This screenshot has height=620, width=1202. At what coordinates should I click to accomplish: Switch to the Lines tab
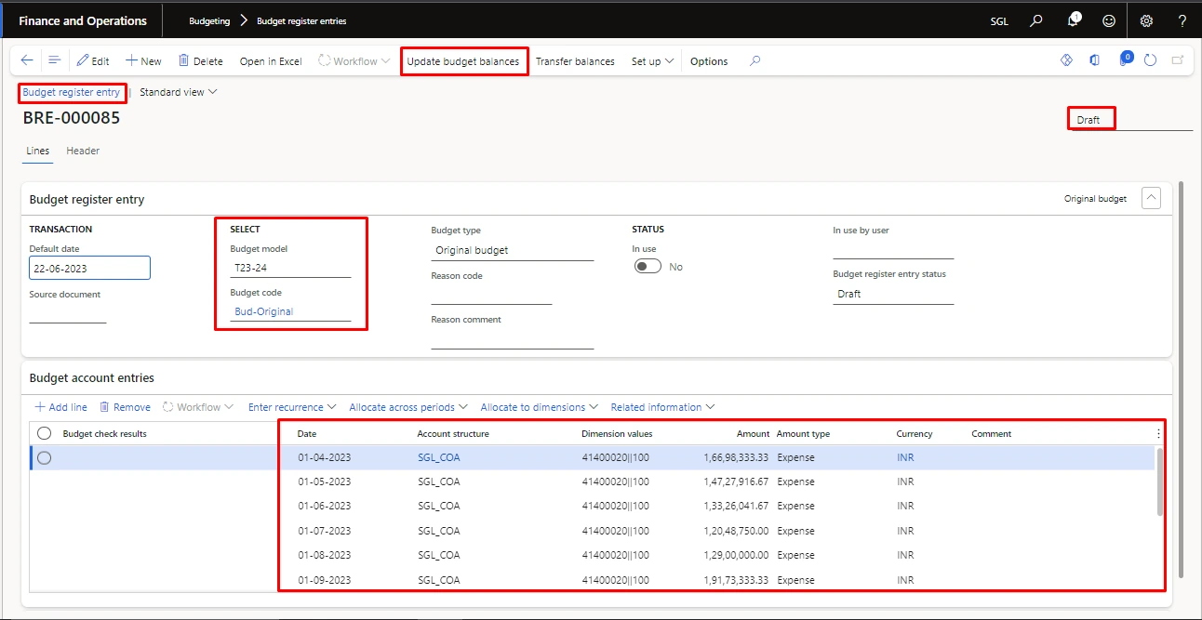[x=38, y=151]
